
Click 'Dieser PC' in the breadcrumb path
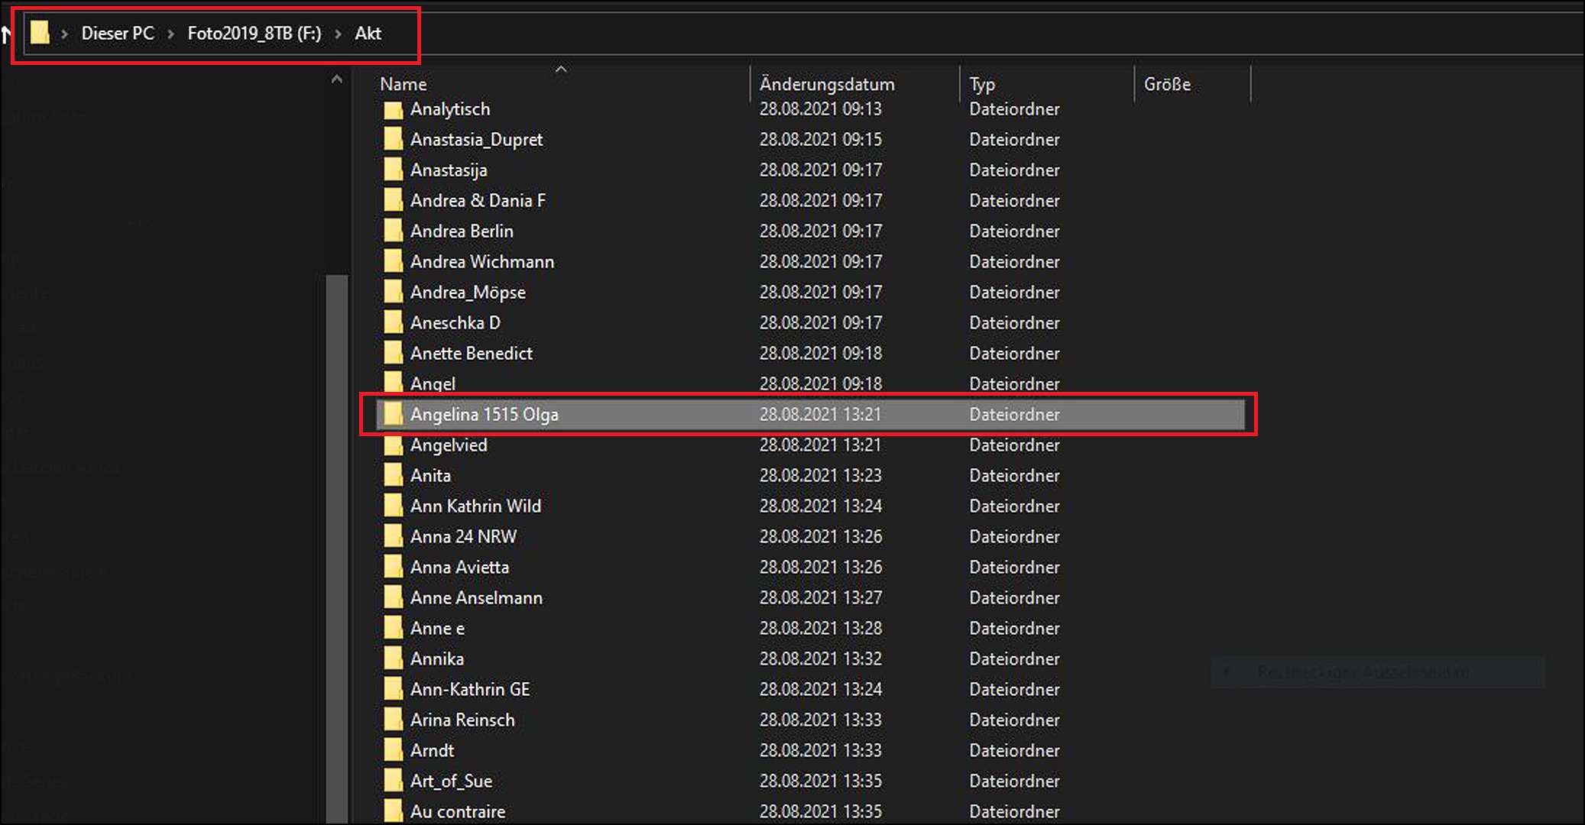point(118,34)
